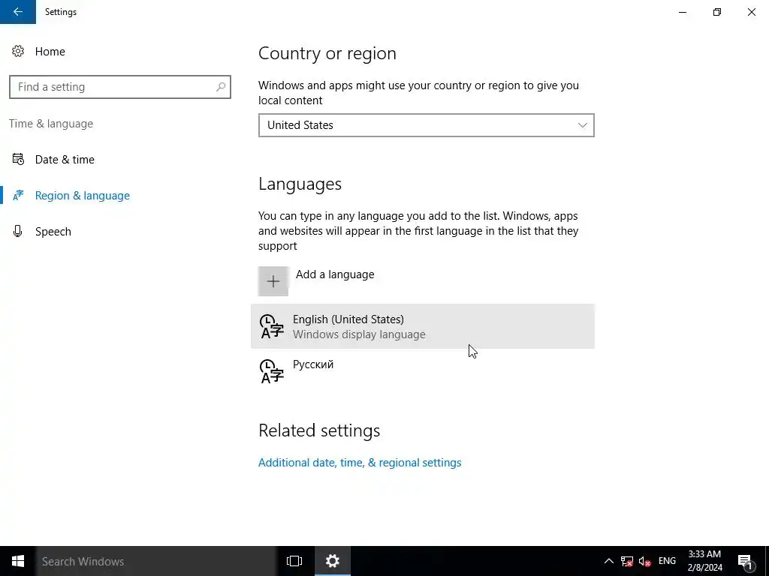Restore down the Settings window
Screen dimensions: 769x576
717,12
